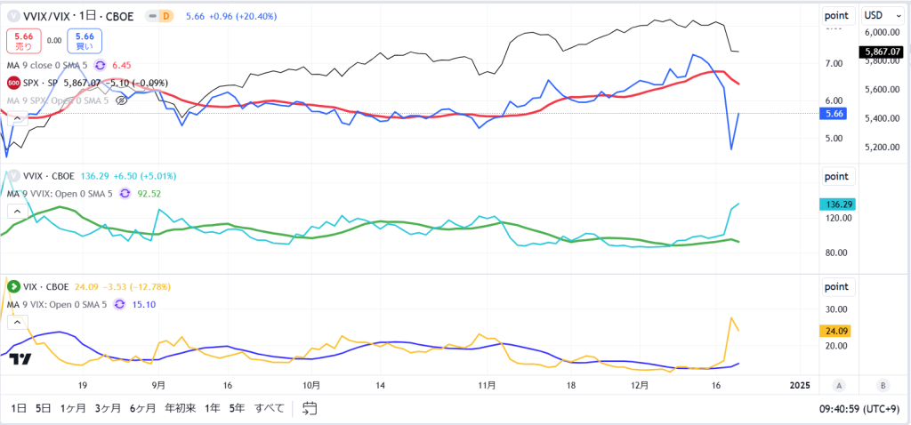911x425 pixels.
Task: Collapse the VVIX pane legend chevron
Action: 17,212
